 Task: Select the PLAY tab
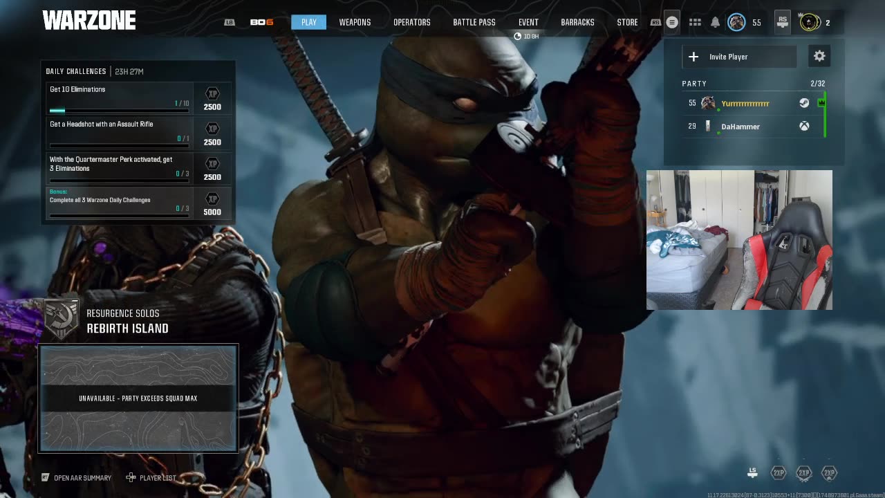[309, 22]
